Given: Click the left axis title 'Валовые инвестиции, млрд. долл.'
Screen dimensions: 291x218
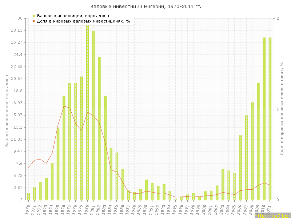Looking at the screenshot, I should (7, 110).
